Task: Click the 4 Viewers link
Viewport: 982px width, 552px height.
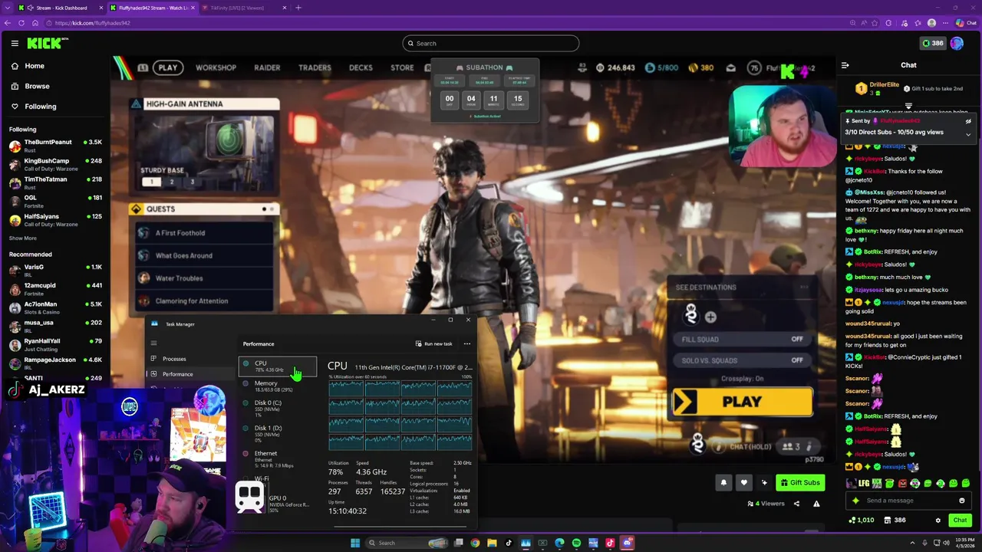Action: tap(766, 504)
